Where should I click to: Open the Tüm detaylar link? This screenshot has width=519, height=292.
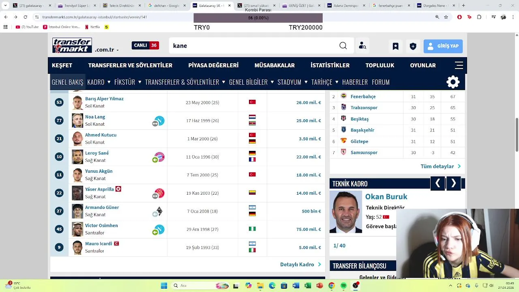(441, 166)
